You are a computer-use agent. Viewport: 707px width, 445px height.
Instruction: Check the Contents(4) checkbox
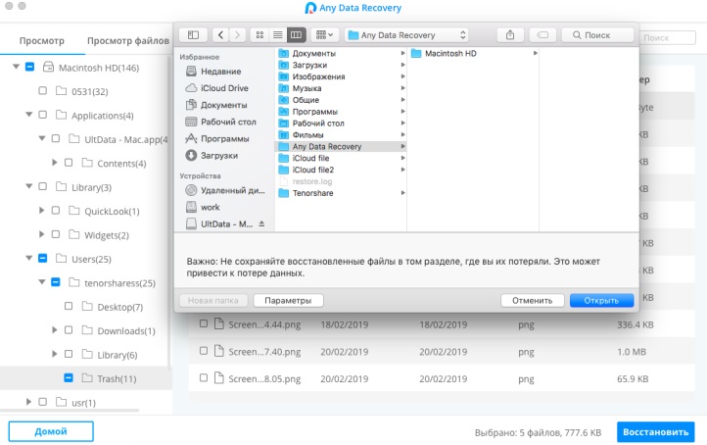pos(69,163)
